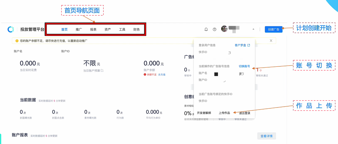Open the 财务 navigation tab

[x=136, y=29]
